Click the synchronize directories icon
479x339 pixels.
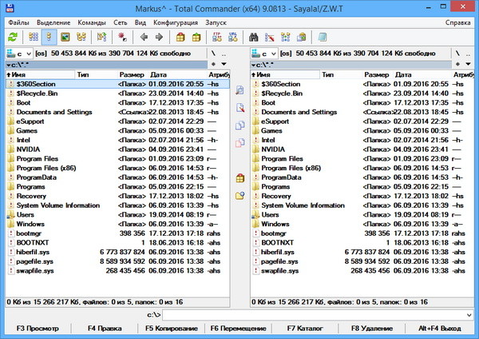pos(285,38)
